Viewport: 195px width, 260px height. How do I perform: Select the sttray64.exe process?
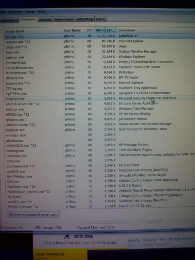(15, 78)
